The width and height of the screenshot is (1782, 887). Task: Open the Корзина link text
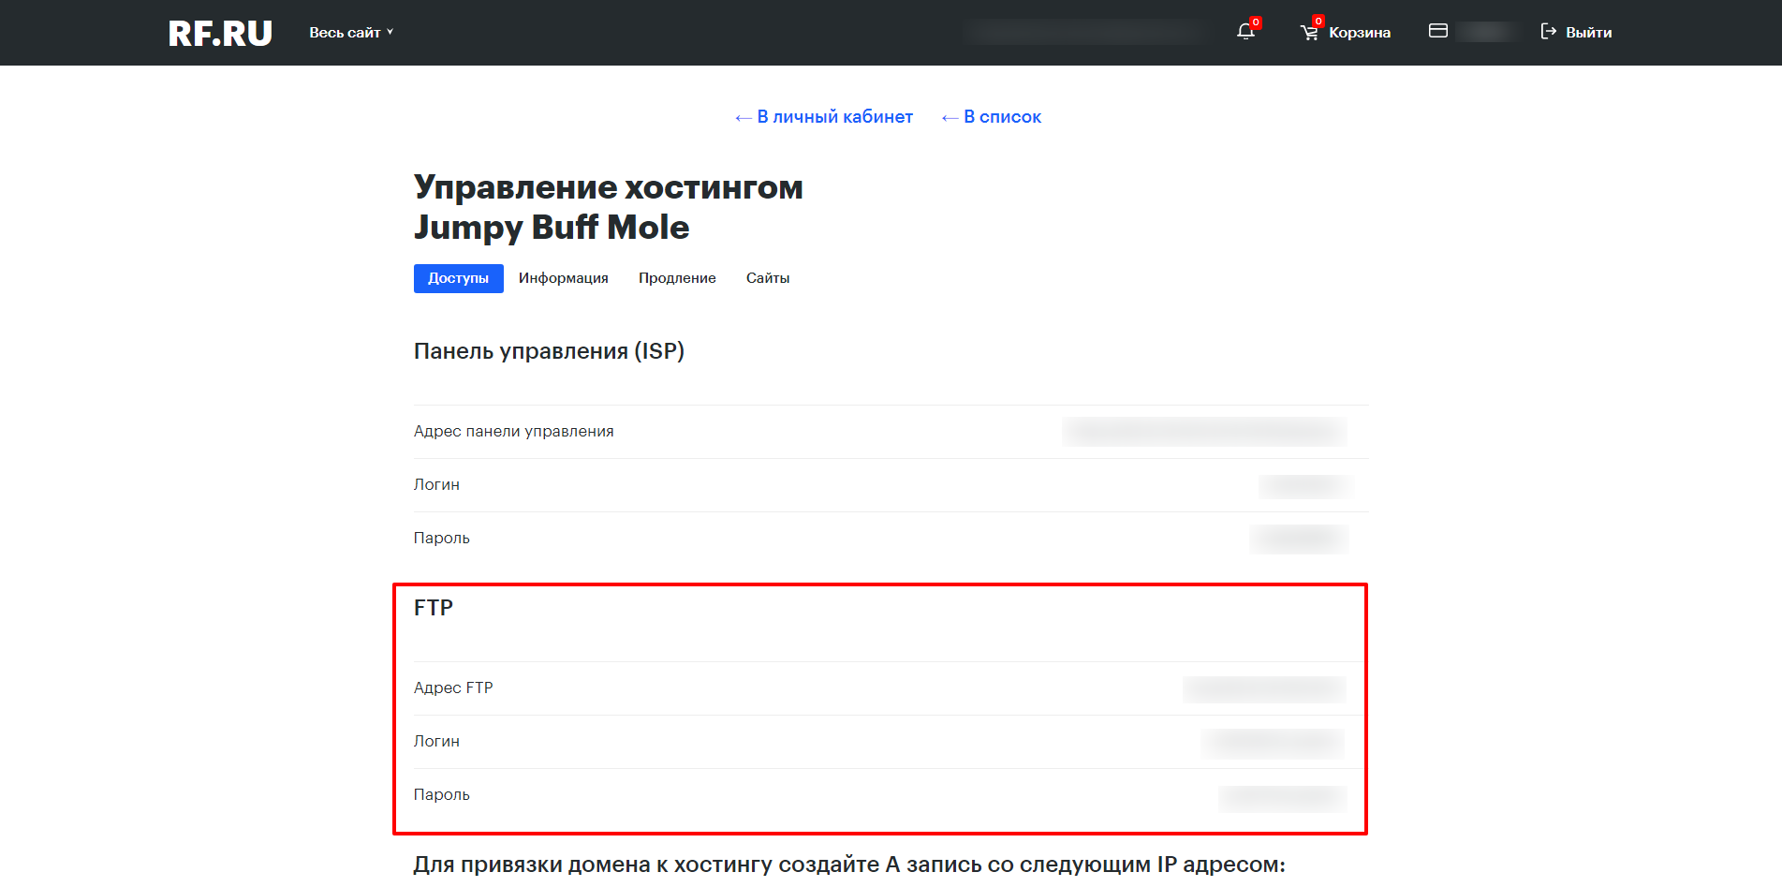point(1360,33)
